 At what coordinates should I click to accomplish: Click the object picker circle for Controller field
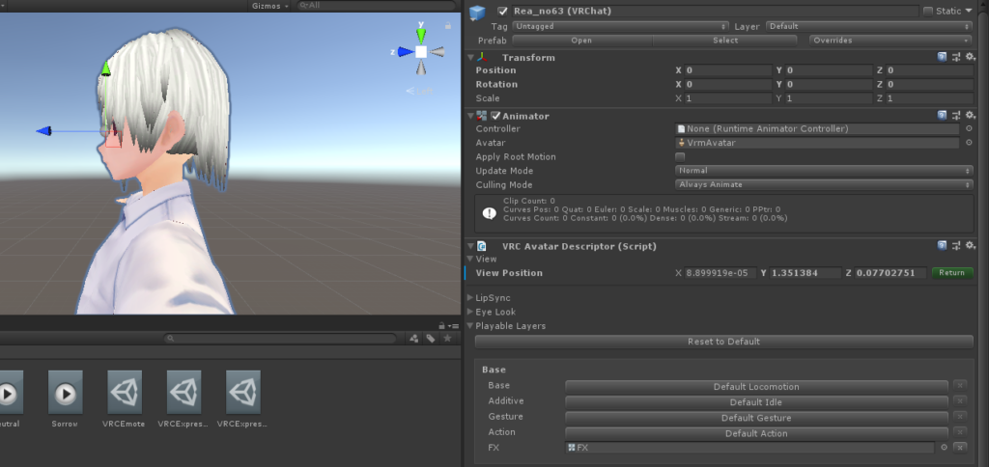(x=969, y=128)
